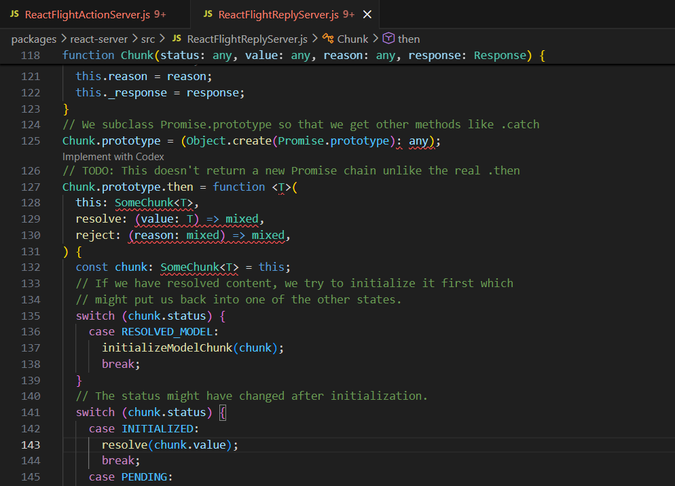The width and height of the screenshot is (675, 486).
Task: Click line number 135 in the gutter
Action: (x=31, y=316)
